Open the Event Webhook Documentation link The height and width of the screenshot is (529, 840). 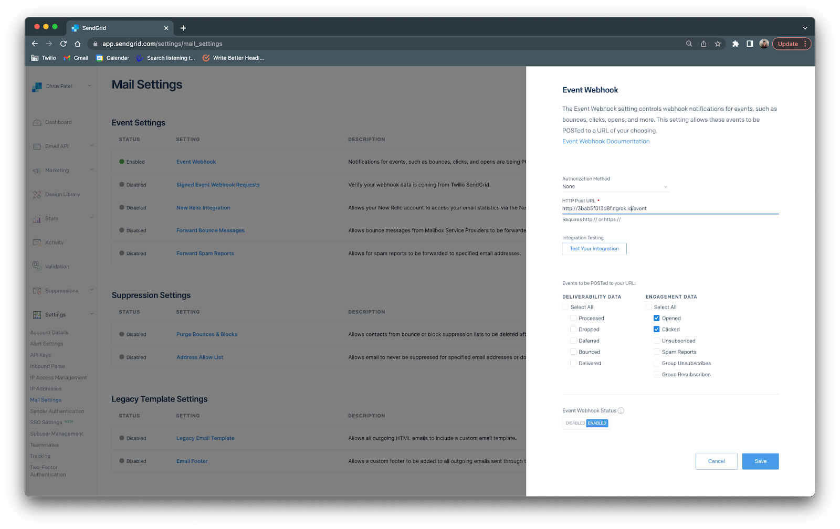point(605,141)
